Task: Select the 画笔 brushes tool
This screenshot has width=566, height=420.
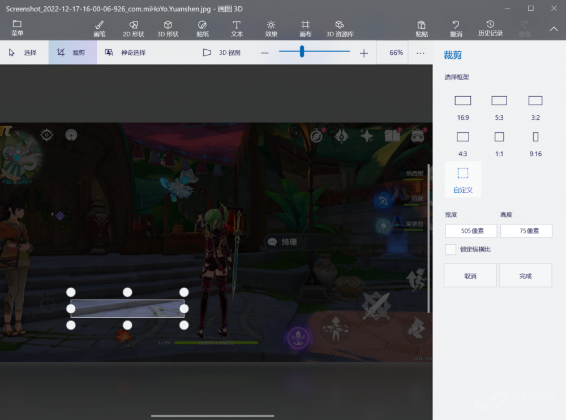Action: point(99,28)
